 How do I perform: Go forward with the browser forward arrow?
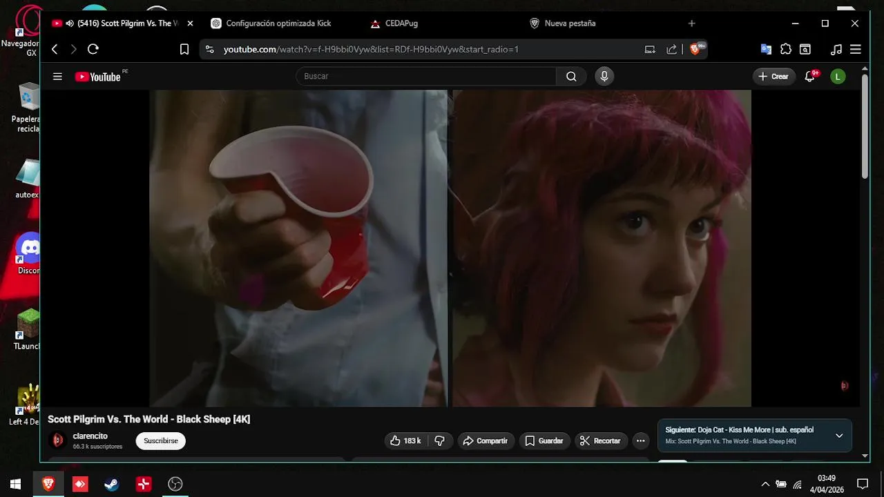[74, 49]
